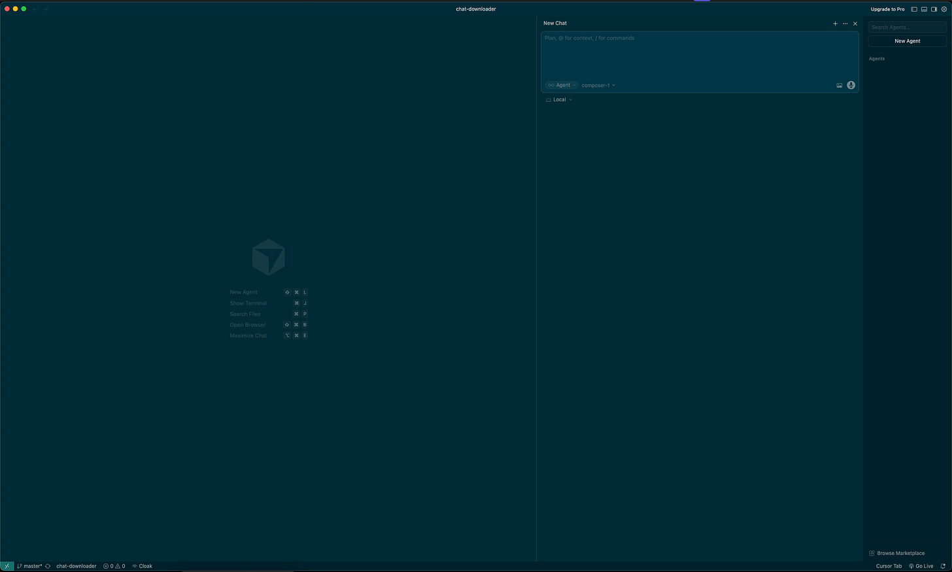Toggle the primary sidebar layout icon

point(914,9)
